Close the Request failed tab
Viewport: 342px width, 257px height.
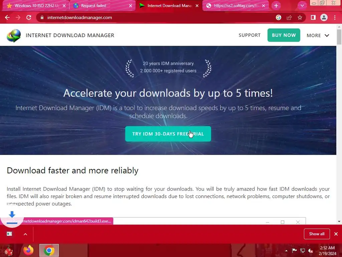pyautogui.click(x=131, y=6)
